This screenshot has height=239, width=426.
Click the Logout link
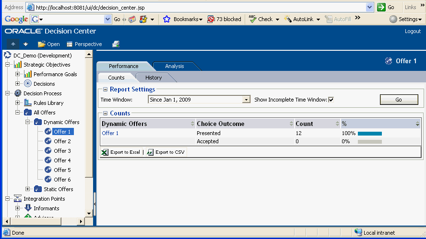pos(413,31)
